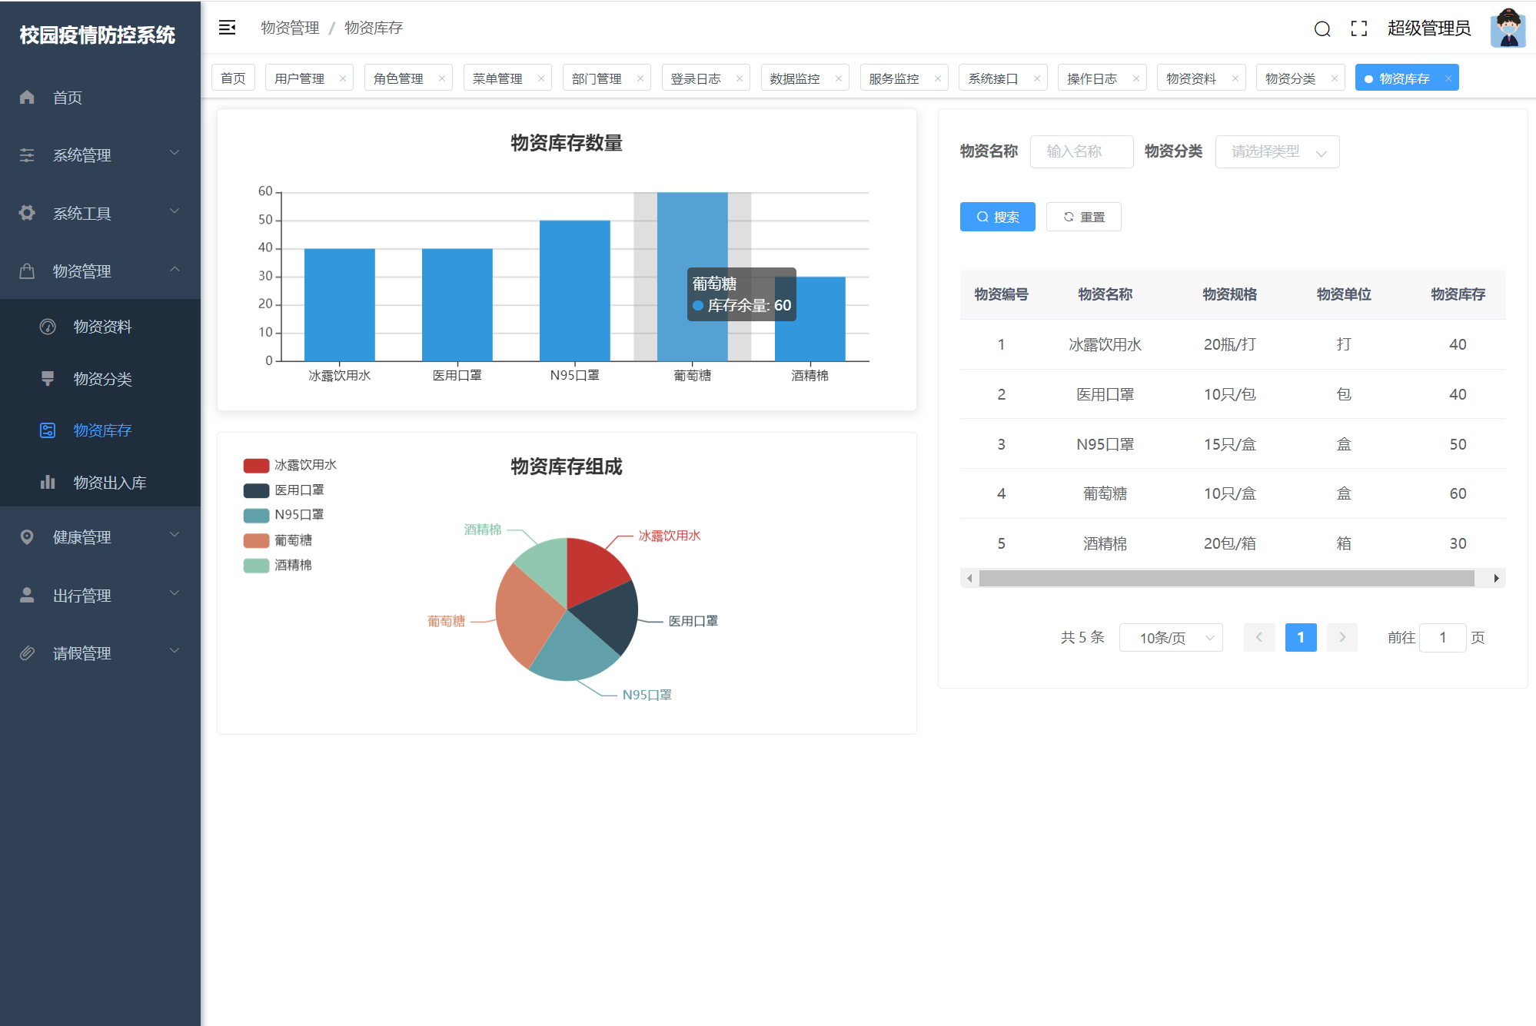Click the blue 搜索 button
Viewport: 1536px width, 1026px height.
coord(997,217)
